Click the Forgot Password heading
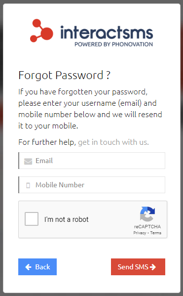 tap(64, 75)
